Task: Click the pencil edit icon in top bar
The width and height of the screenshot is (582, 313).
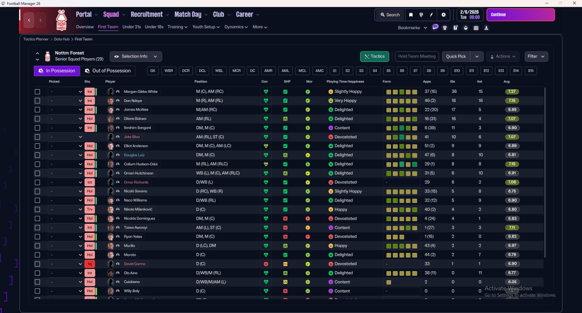Action: tap(431, 15)
